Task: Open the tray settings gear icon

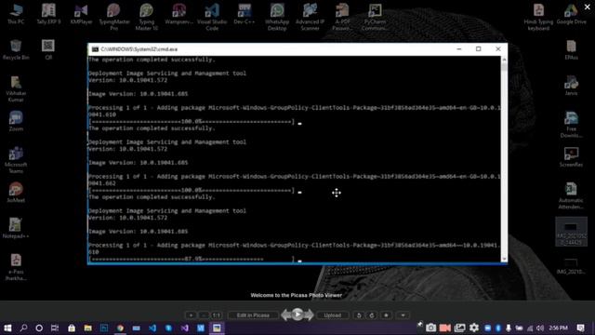Action: (x=474, y=328)
